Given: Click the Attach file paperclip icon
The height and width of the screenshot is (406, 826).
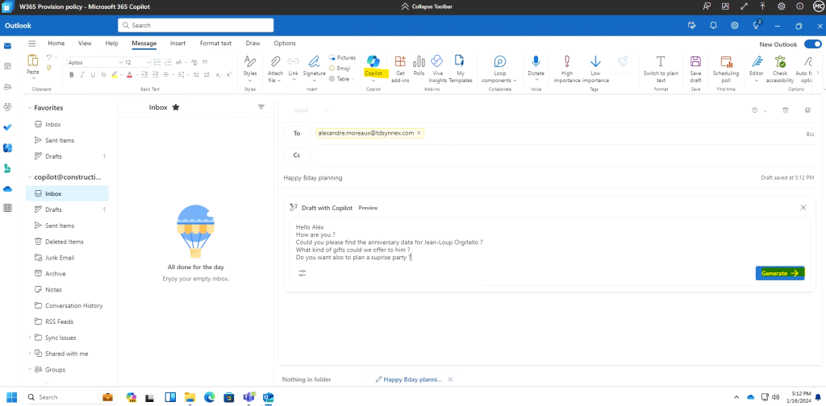Looking at the screenshot, I should point(275,61).
